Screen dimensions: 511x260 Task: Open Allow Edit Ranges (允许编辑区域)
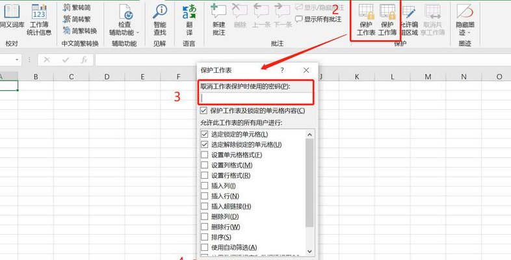coord(409,19)
